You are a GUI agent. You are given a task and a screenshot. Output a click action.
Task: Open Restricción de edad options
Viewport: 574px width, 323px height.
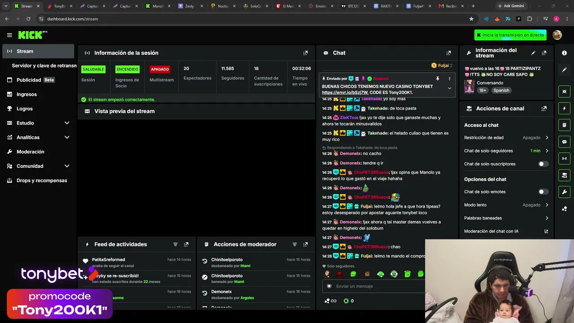coord(506,138)
